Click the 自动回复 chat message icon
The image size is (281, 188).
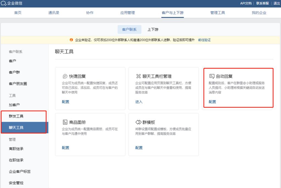(212, 76)
